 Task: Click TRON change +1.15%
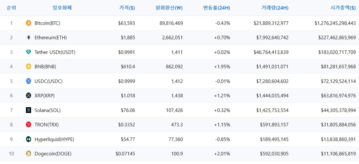[x=222, y=124]
